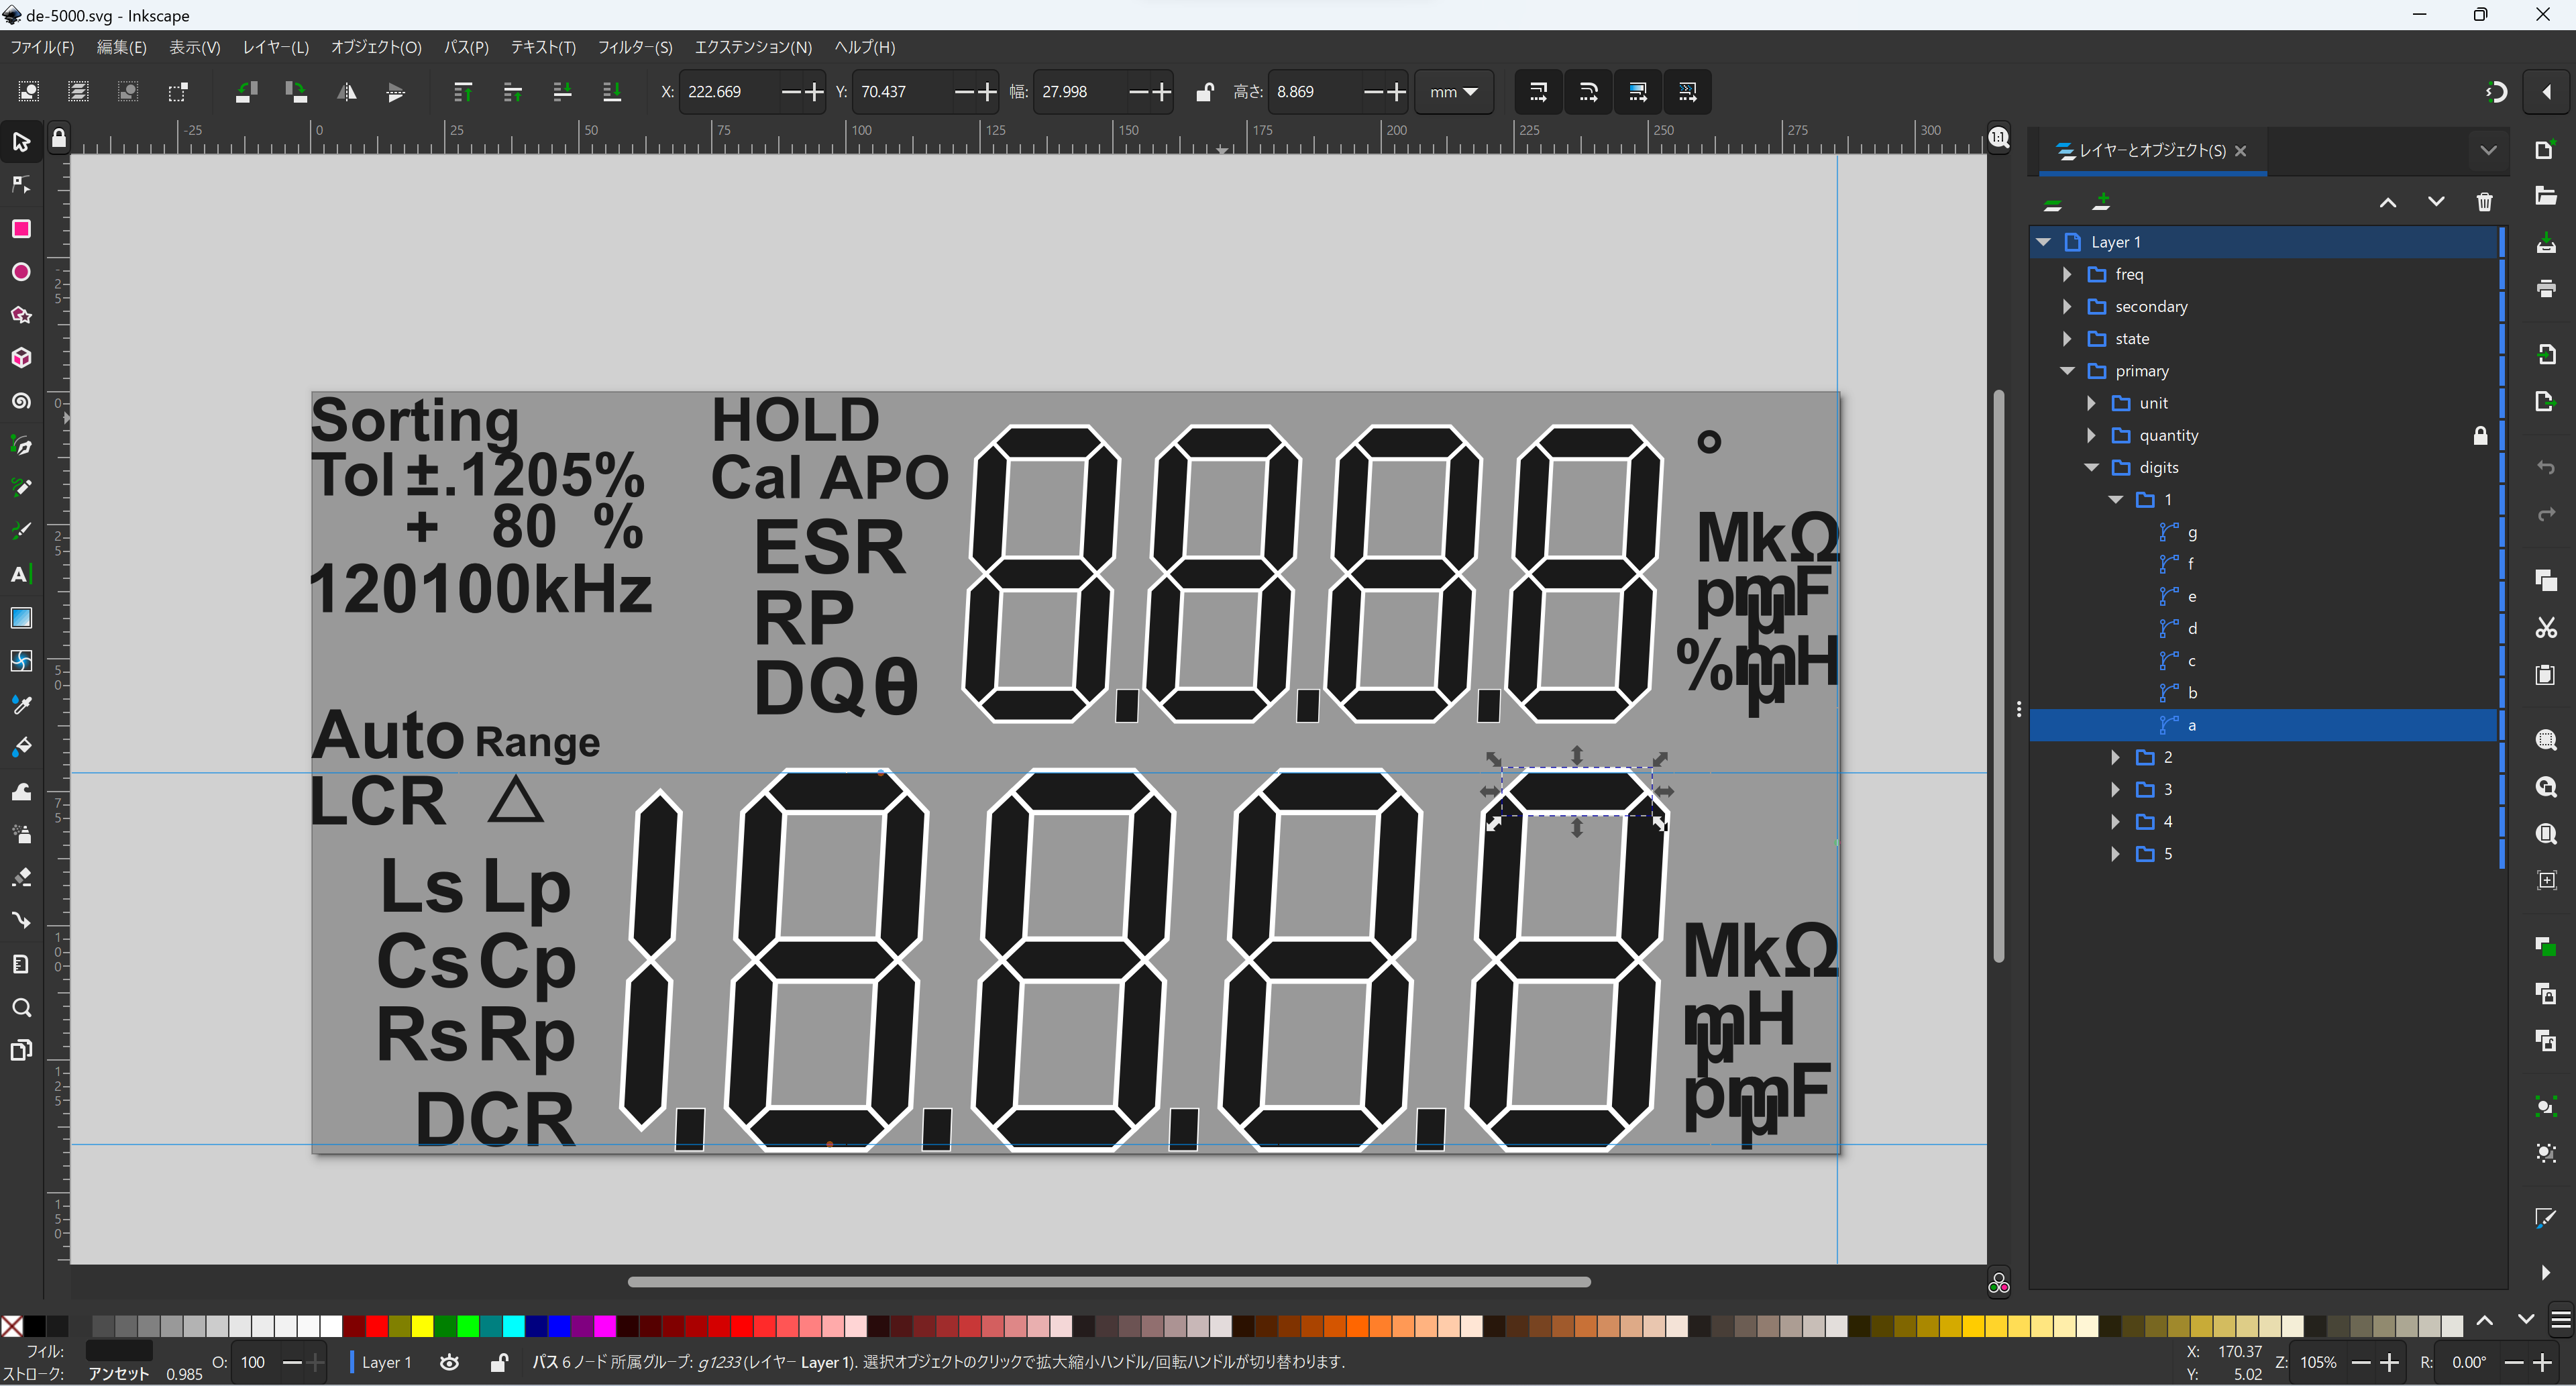Screen dimensions: 2576x1386
Task: Toggle the lock on the quantity group
Action: click(x=2480, y=436)
